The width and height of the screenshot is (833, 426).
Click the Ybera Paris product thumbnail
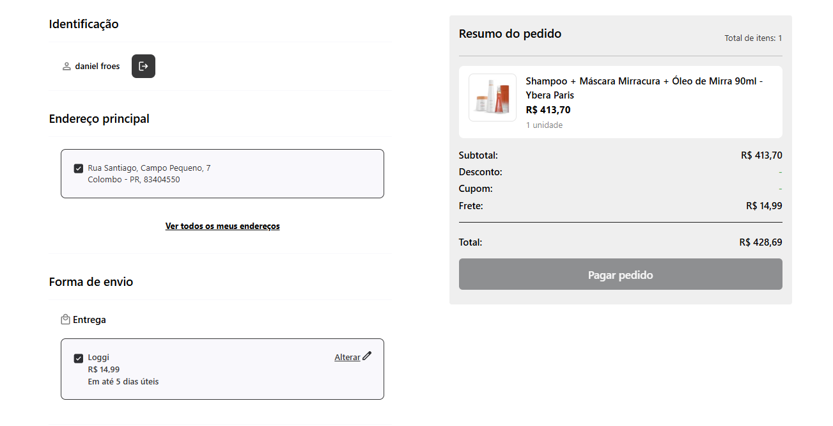[x=492, y=97]
